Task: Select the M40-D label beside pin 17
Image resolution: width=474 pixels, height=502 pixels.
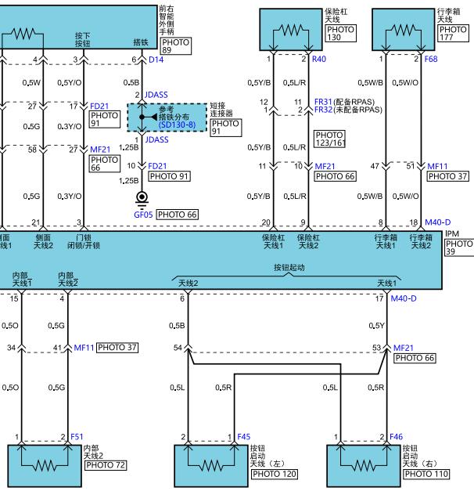Action: 404,298
